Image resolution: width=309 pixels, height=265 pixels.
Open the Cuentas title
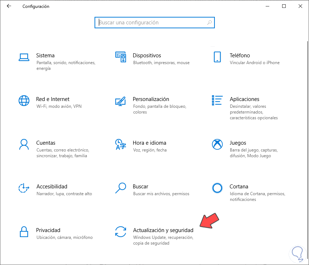[x=46, y=143]
